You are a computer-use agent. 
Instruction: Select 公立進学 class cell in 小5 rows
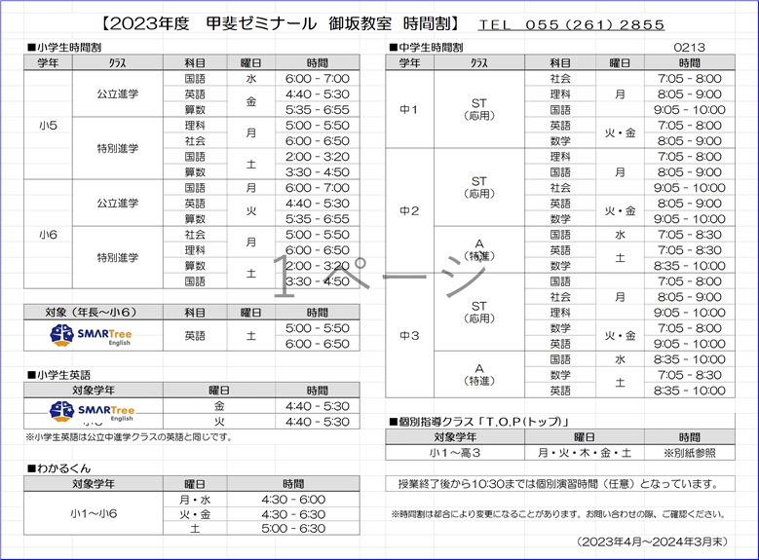pyautogui.click(x=118, y=93)
